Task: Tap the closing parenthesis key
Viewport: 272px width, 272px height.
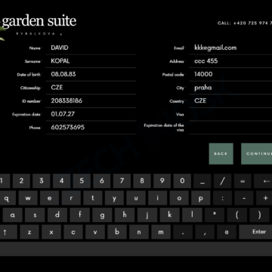Action: tap(259, 215)
